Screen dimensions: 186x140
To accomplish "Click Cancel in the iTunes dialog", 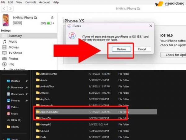I will (142, 49).
